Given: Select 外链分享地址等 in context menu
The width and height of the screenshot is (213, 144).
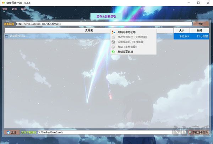Looking at the screenshot, I should tap(126, 32).
